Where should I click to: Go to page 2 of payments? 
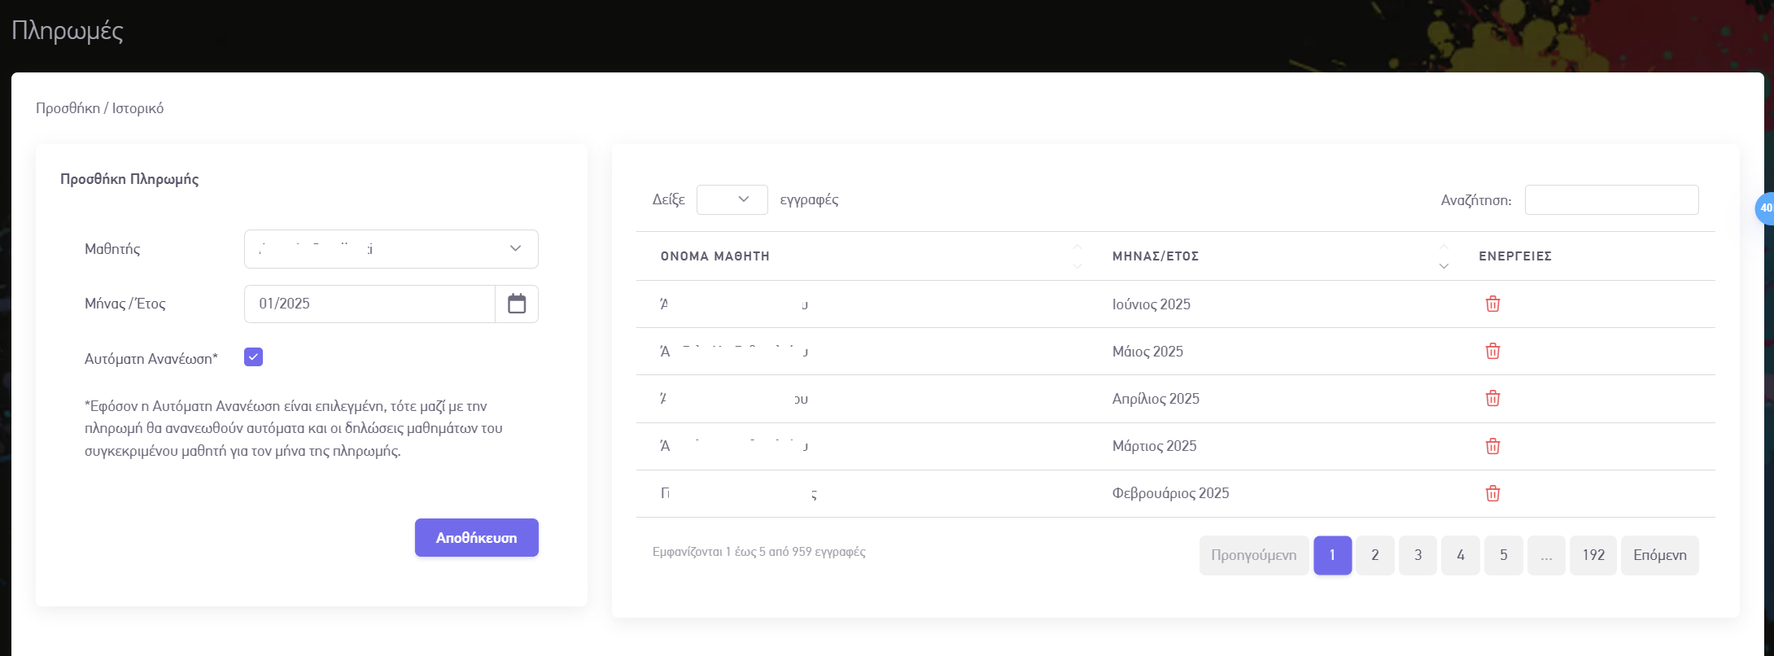pyautogui.click(x=1375, y=555)
